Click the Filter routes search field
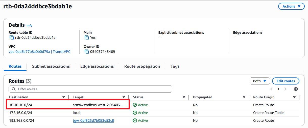The height and width of the screenshot is (128, 308). (x=90, y=89)
